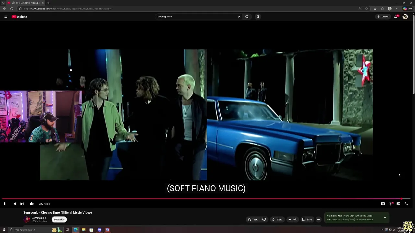Open the Semisonic channel avatar
Image resolution: width=415 pixels, height=233 pixels.
pyautogui.click(x=27, y=219)
